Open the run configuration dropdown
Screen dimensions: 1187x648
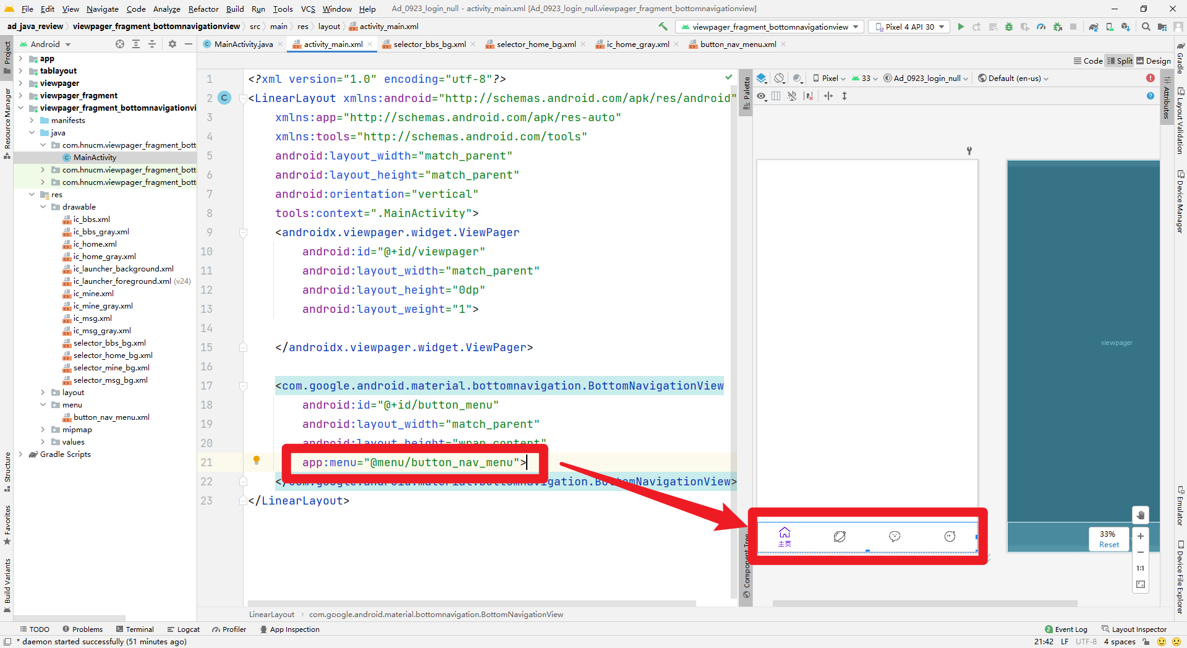pyautogui.click(x=770, y=27)
